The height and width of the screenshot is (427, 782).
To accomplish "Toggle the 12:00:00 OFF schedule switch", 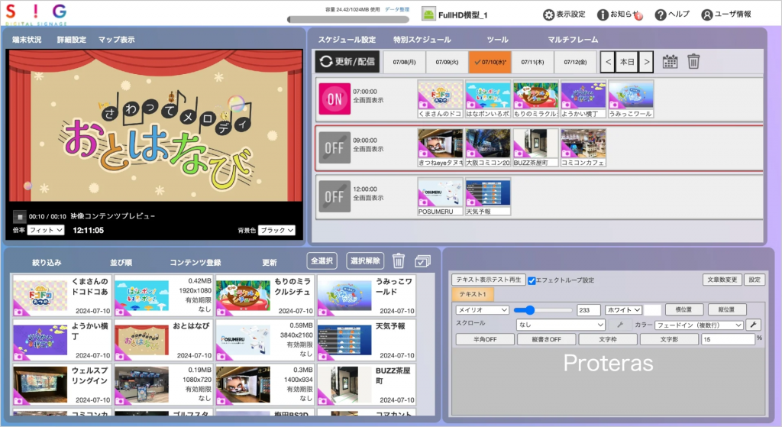I will tap(334, 196).
